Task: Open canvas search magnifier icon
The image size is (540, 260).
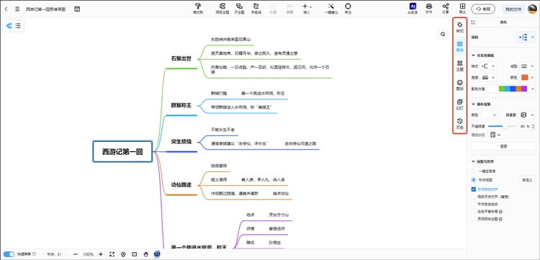Action: click(443, 34)
